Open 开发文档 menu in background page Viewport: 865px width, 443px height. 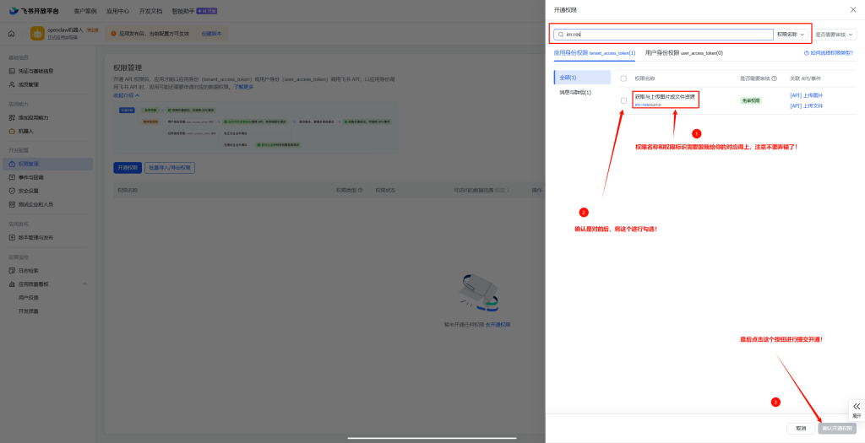(150, 10)
